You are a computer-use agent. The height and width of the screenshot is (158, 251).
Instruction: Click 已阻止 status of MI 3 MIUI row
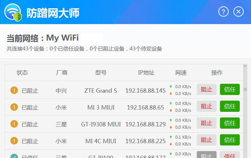point(30,108)
